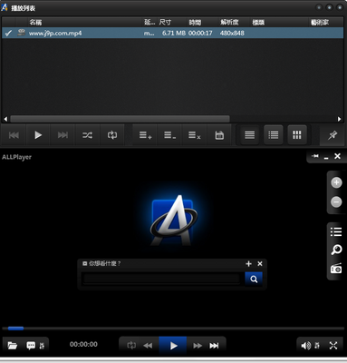Sort the playlist by the 名稱 column header

click(35, 22)
